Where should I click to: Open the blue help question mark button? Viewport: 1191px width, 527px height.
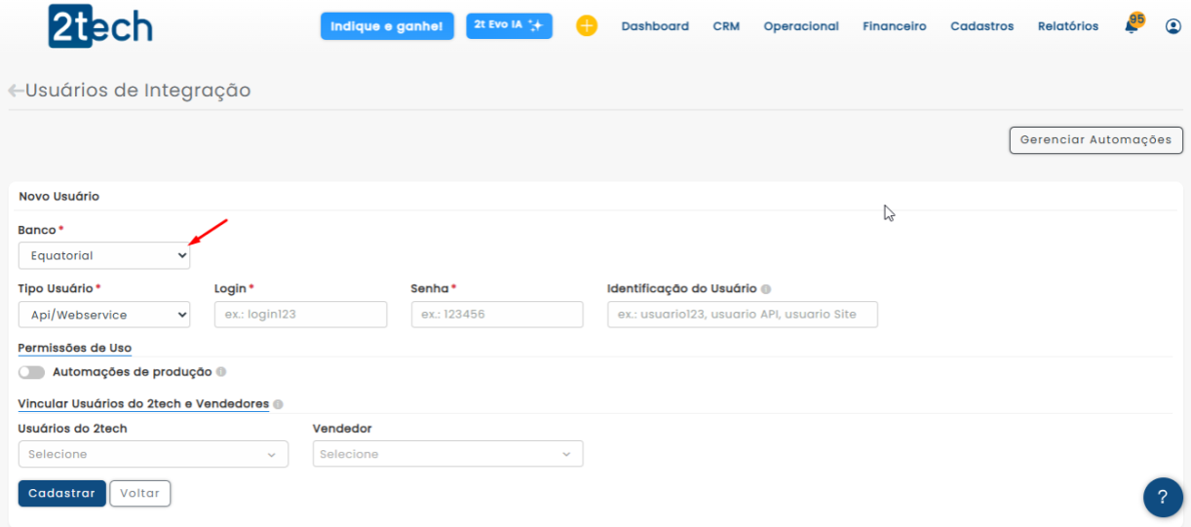click(x=1162, y=497)
